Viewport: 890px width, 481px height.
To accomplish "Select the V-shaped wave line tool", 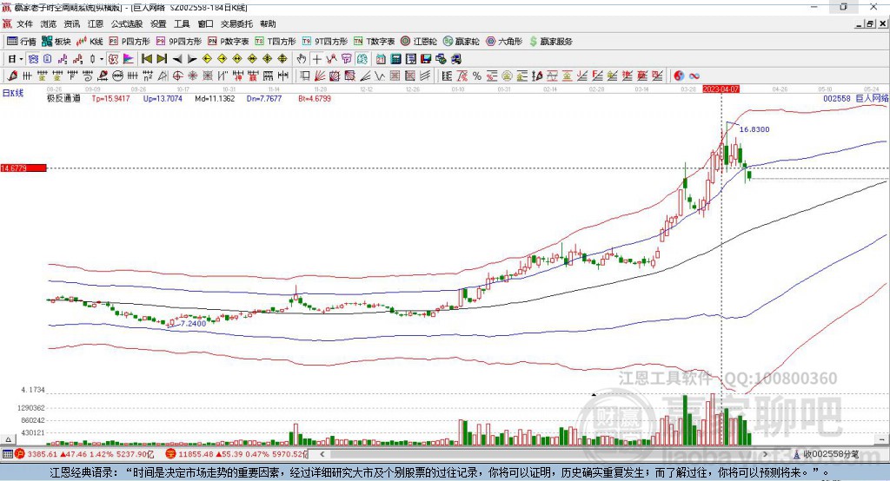I will (x=379, y=76).
